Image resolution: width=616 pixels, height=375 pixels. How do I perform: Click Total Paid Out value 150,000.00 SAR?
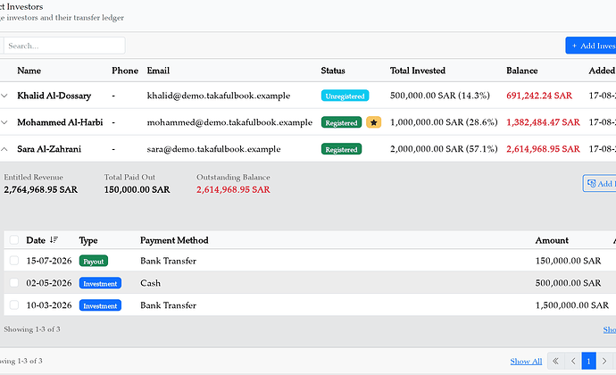pos(137,189)
